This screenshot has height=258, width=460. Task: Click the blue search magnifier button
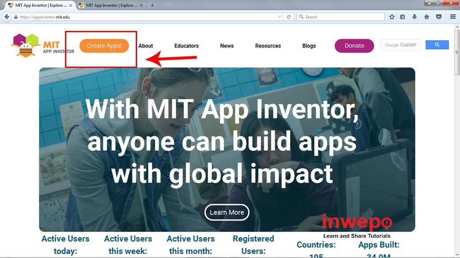pyautogui.click(x=437, y=45)
